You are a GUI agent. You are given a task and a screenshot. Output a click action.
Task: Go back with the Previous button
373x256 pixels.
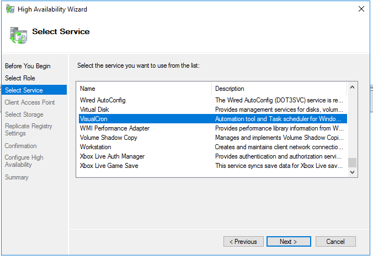point(243,242)
